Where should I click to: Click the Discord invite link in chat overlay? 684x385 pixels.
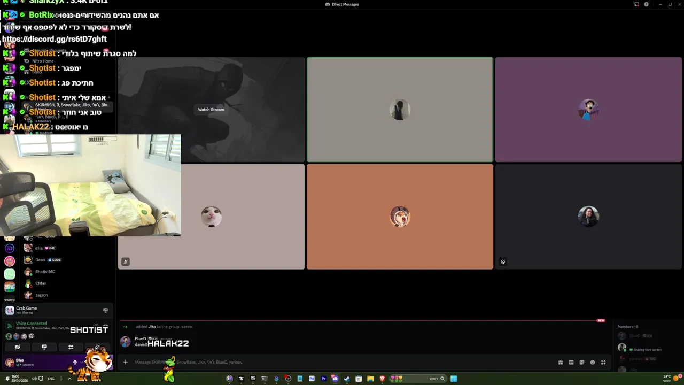point(54,39)
